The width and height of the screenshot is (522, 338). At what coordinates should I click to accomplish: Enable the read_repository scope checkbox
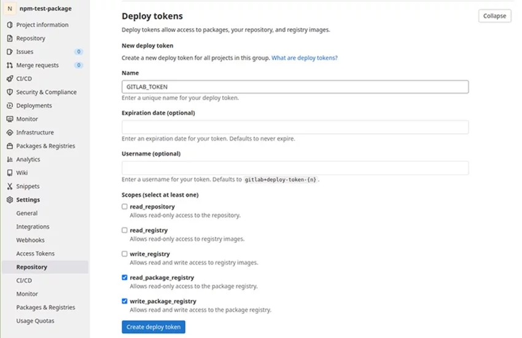coord(125,207)
